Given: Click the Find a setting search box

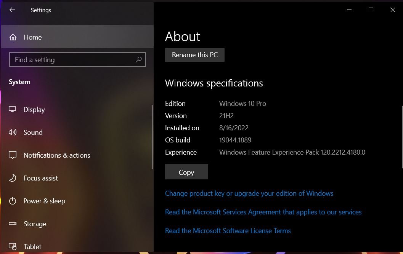Looking at the screenshot, I should pos(77,59).
